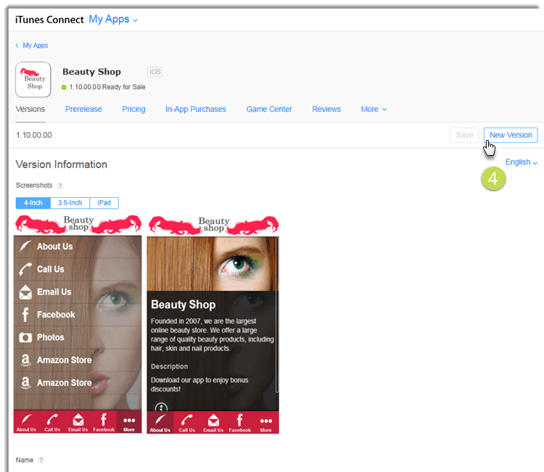Image resolution: width=544 pixels, height=472 pixels.
Task: Select the 4-Inch screenshot size
Action: (33, 203)
